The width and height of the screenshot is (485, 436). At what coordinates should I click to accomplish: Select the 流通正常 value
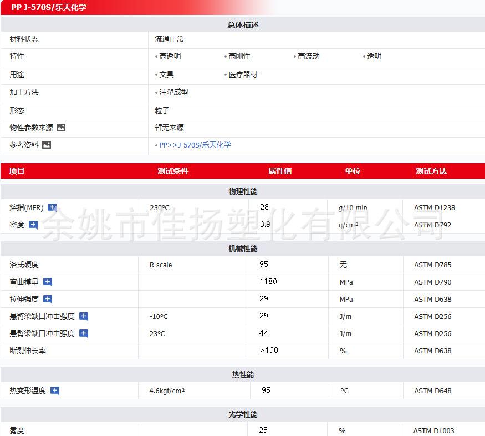[x=169, y=39]
